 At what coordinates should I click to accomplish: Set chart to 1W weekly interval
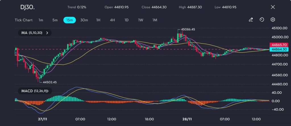point(141,20)
